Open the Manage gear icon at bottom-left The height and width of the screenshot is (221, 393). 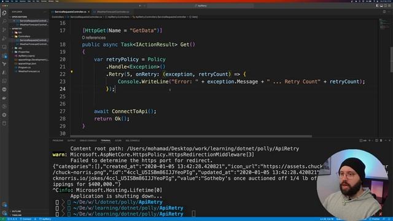click(x=4, y=213)
